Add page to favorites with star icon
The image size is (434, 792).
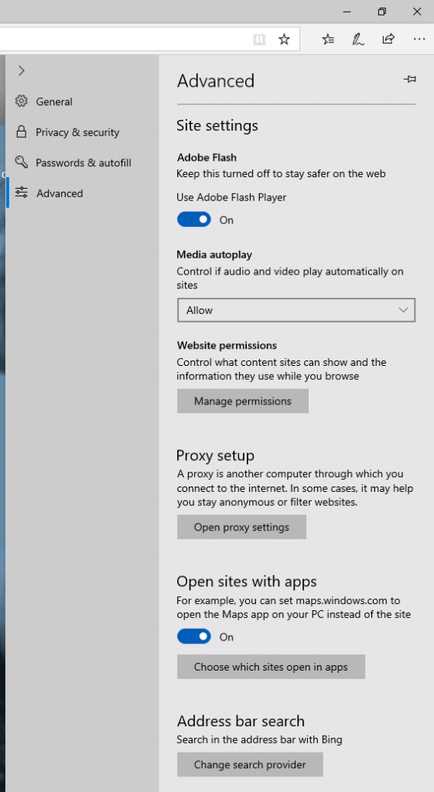click(x=285, y=39)
